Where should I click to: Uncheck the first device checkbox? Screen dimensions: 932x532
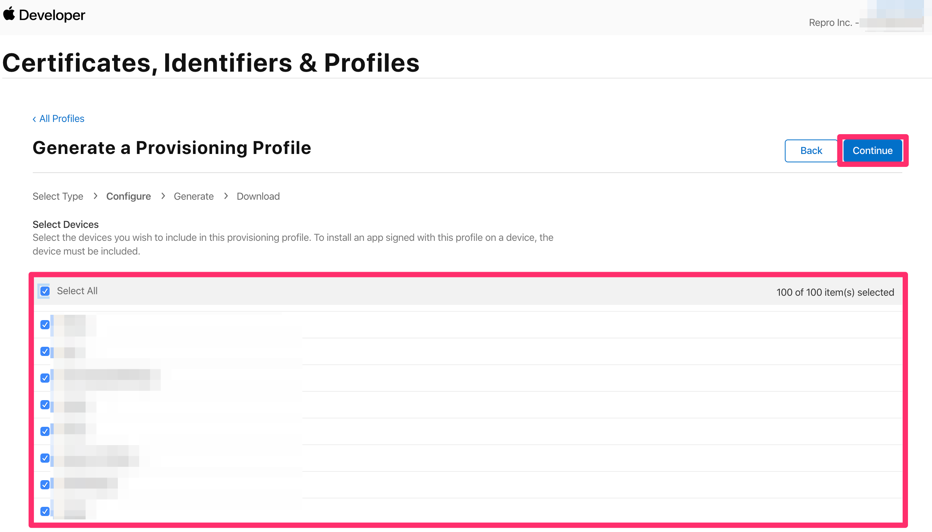(45, 325)
